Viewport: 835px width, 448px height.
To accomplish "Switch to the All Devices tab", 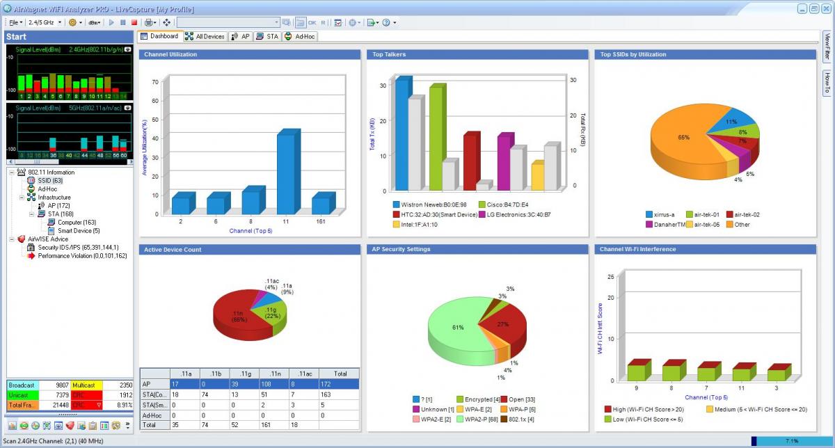I will tap(205, 36).
